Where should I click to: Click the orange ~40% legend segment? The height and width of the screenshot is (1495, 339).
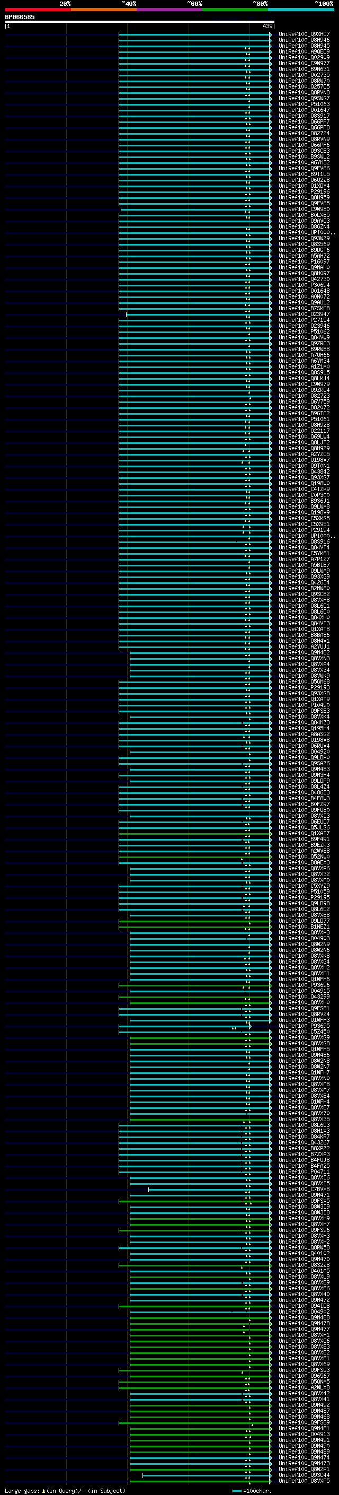(x=104, y=10)
